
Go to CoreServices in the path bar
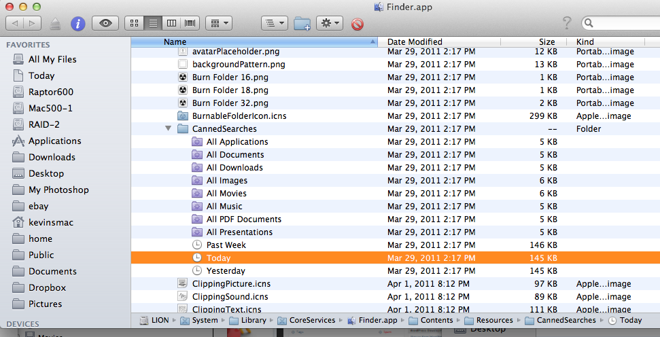[307, 320]
